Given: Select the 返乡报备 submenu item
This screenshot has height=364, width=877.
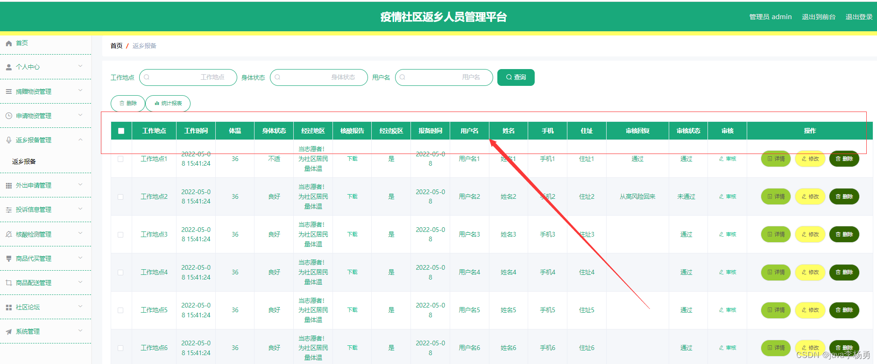Looking at the screenshot, I should [x=45, y=161].
